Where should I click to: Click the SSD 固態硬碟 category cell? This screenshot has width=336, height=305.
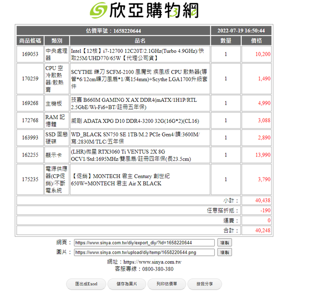coord(57,137)
